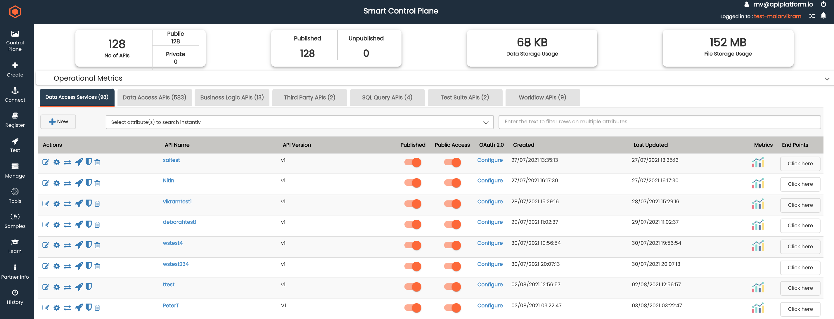The width and height of the screenshot is (834, 319).
Task: Open the Workflow APIs tab
Action: (542, 97)
